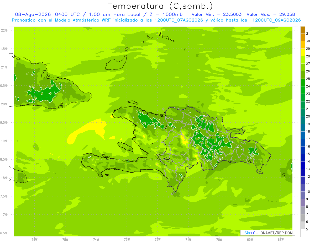This screenshot has width=315, height=243.
Task: Click the 70W longitude axis label
Action: [x=219, y=239]
